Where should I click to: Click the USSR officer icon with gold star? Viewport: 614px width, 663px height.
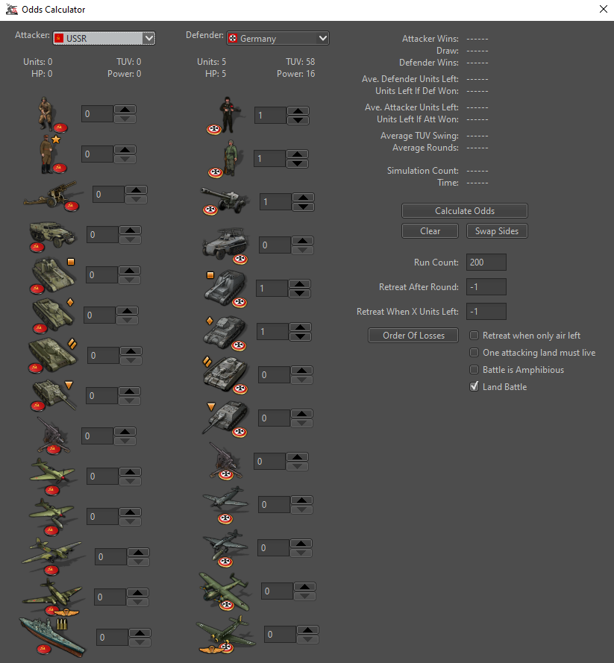(x=52, y=154)
